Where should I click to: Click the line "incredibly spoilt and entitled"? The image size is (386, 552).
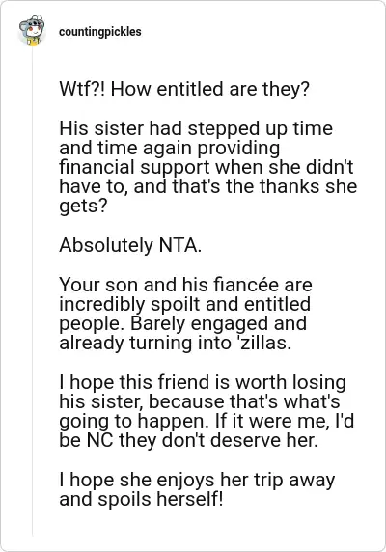click(184, 304)
